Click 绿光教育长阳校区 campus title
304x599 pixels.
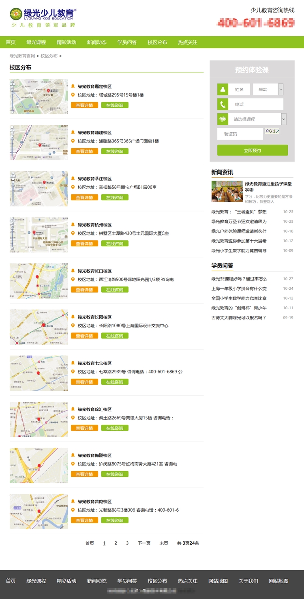(94, 317)
